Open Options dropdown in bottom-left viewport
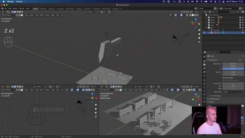Screen dimensions: 245x138 pyautogui.click(x=94, y=87)
